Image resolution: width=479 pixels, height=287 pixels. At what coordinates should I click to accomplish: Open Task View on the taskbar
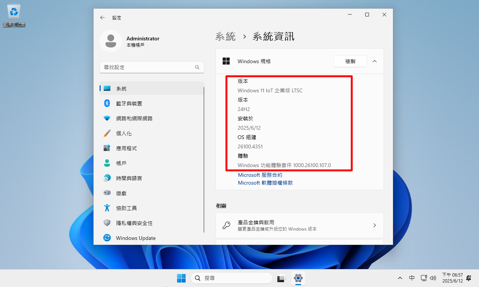281,278
